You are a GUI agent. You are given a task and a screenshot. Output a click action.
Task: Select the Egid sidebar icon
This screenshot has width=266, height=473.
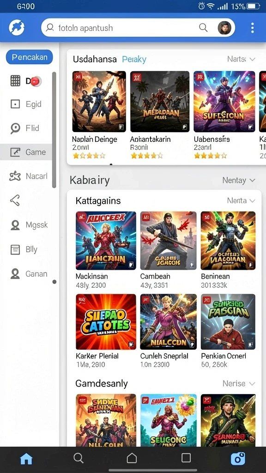tap(15, 104)
